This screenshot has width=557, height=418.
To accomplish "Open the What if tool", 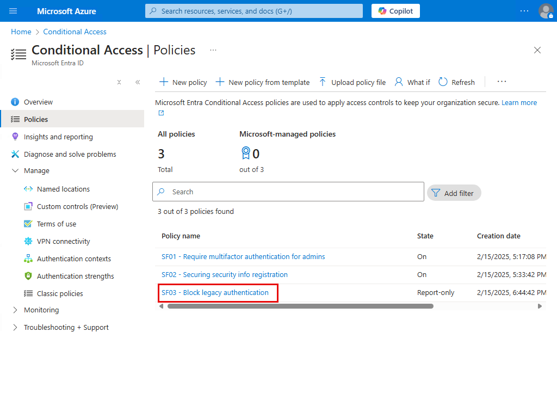I will coord(412,83).
